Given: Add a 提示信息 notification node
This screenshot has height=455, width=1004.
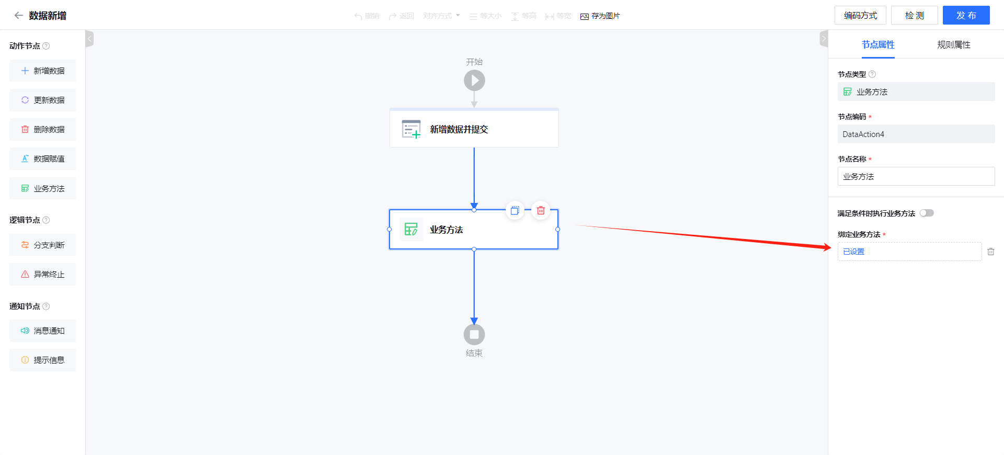Looking at the screenshot, I should tap(42, 360).
